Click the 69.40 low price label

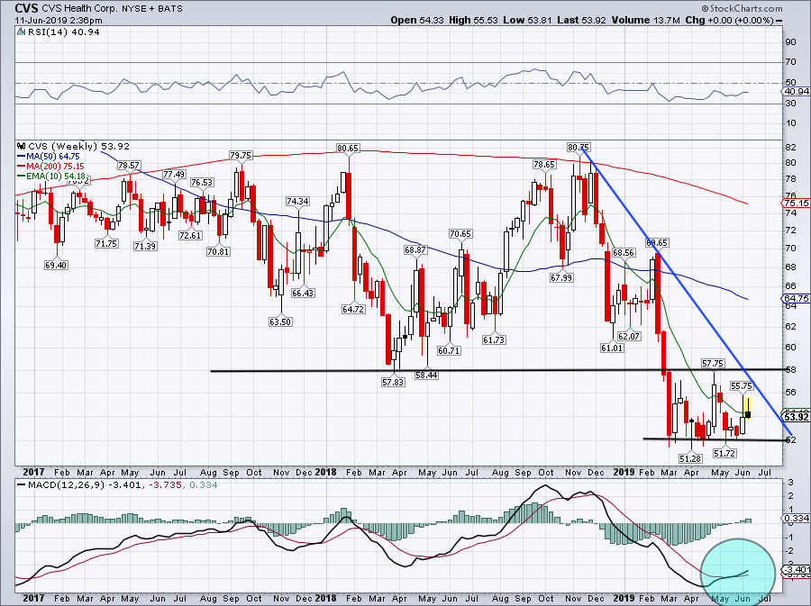(x=56, y=265)
